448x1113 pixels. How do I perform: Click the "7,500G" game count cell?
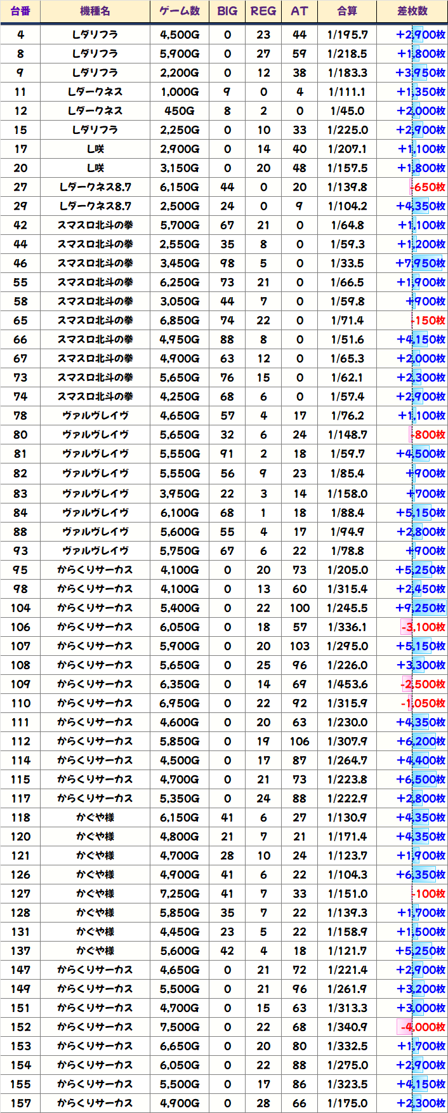pos(180,1027)
